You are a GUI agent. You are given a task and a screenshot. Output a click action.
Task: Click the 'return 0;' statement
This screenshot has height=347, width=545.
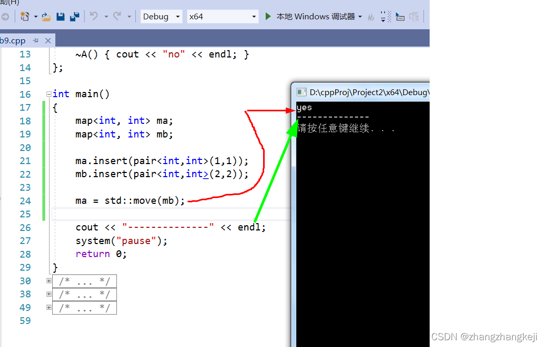click(101, 254)
